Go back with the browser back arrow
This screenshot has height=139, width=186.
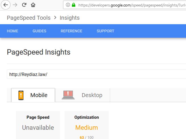[x=6, y=5]
